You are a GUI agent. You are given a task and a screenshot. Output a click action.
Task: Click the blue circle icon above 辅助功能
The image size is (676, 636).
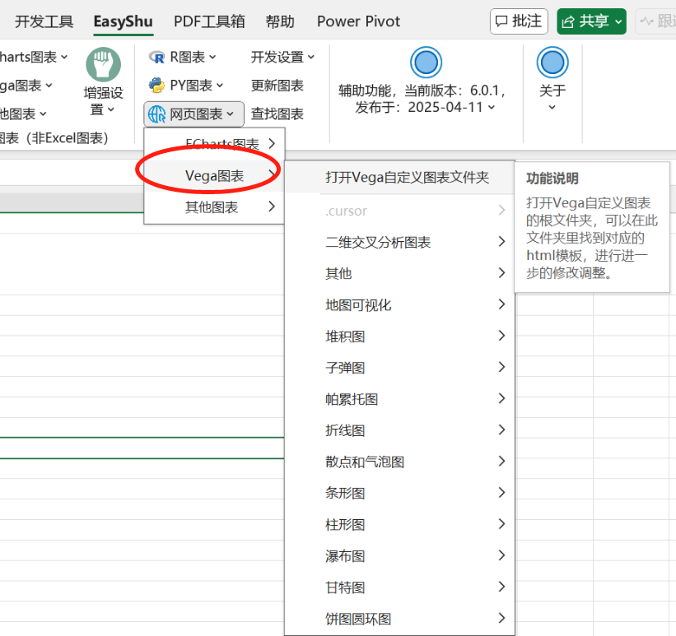tap(426, 63)
